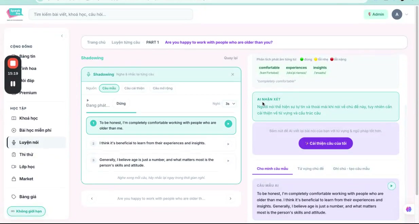Collapse the left sidebar with chevron
This screenshot has width=419, height=224.
tap(62, 36)
